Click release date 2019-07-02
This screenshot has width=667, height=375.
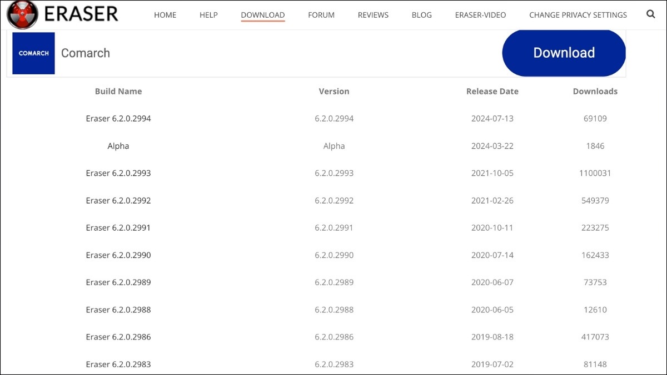492,364
